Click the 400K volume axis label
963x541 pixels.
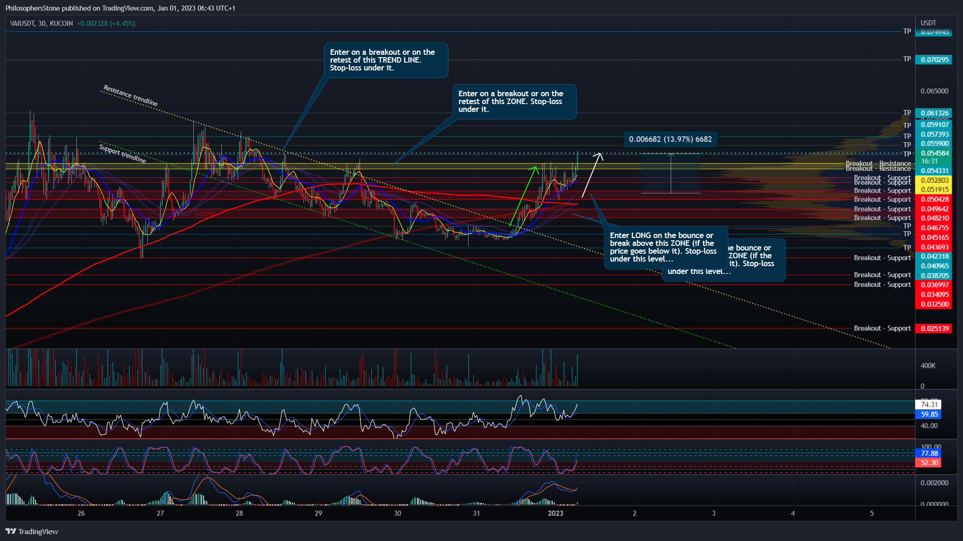(928, 366)
